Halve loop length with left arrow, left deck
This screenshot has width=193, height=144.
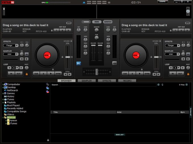pyautogui.click(x=9, y=68)
